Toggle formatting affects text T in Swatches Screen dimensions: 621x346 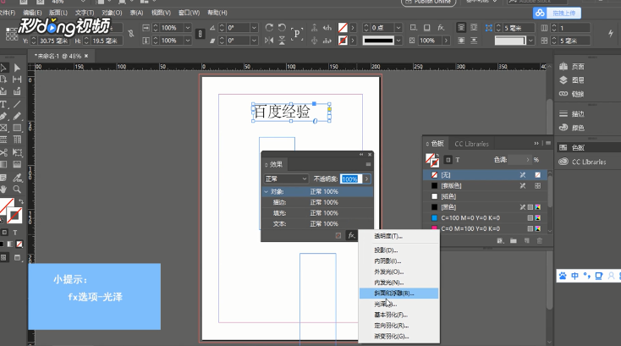(x=458, y=160)
